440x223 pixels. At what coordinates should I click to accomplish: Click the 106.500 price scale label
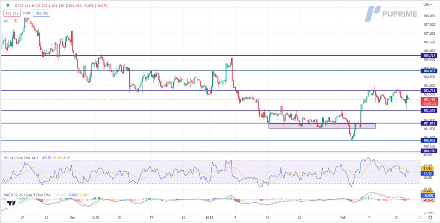point(428,42)
